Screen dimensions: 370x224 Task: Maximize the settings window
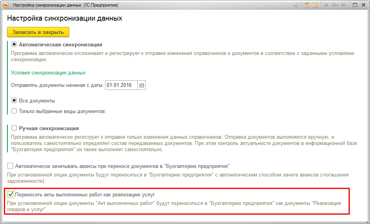355,5
